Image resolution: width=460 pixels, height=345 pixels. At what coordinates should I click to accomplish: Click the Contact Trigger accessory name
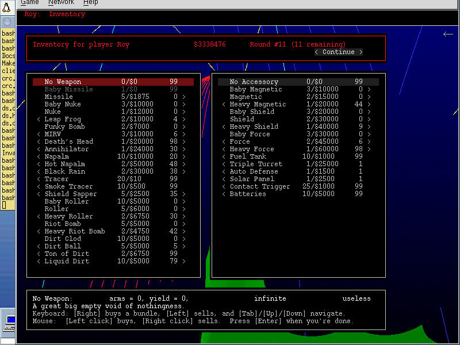pyautogui.click(x=260, y=186)
